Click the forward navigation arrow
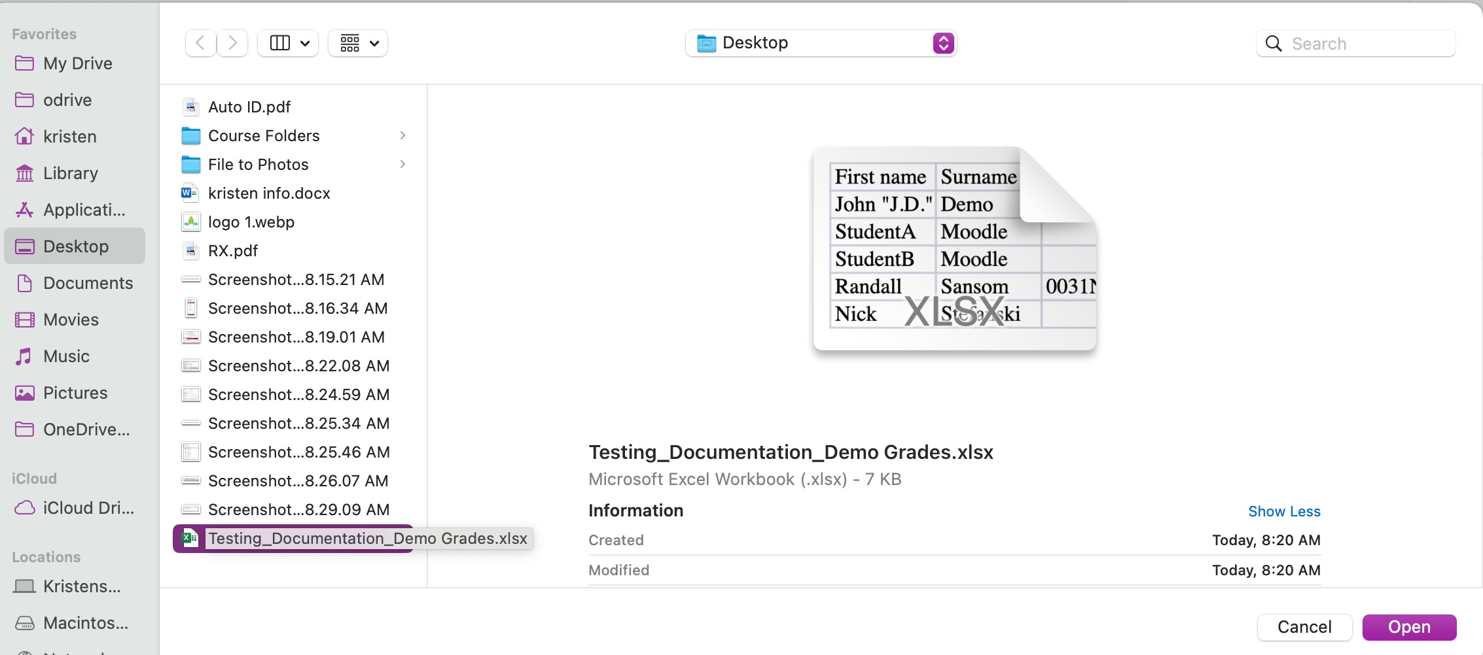 pos(232,43)
